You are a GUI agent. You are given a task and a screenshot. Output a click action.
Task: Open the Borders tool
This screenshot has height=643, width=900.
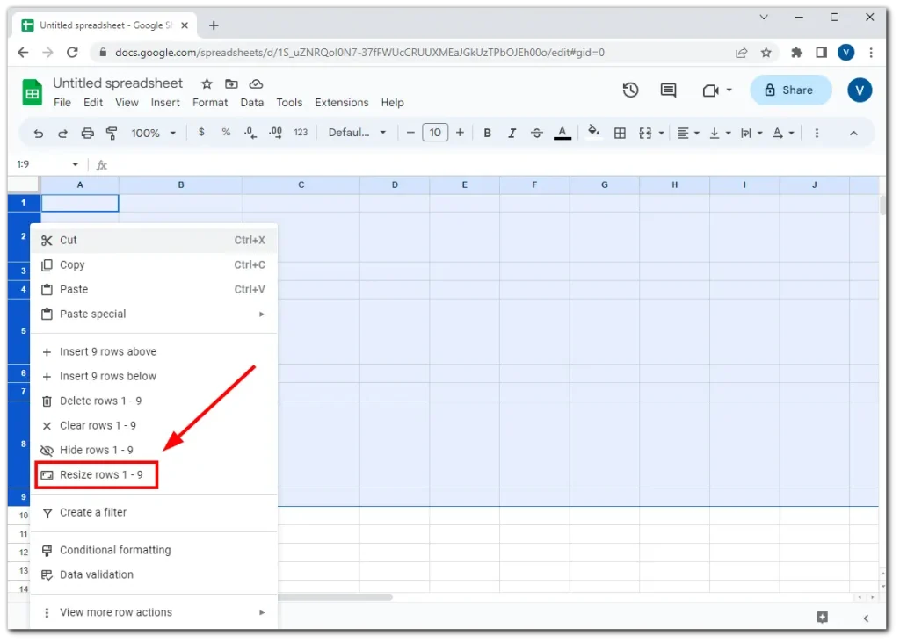point(620,133)
